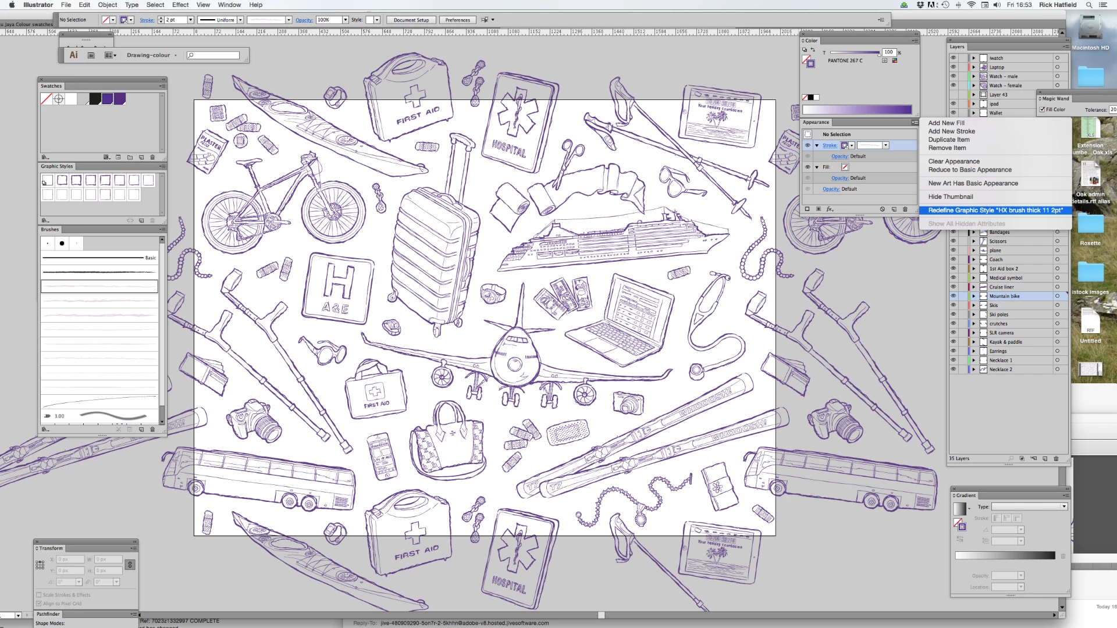The width and height of the screenshot is (1117, 628).
Task: Click Create New Layer icon in Layers panel
Action: 1045,458
